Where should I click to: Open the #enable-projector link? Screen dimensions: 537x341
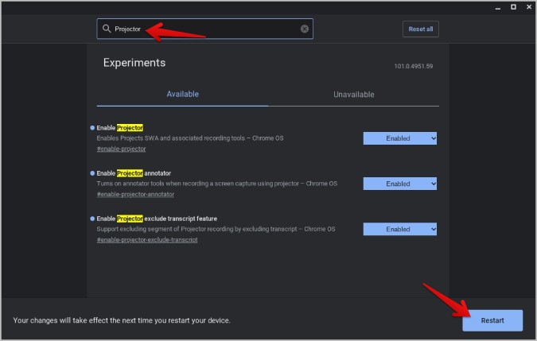(x=121, y=149)
